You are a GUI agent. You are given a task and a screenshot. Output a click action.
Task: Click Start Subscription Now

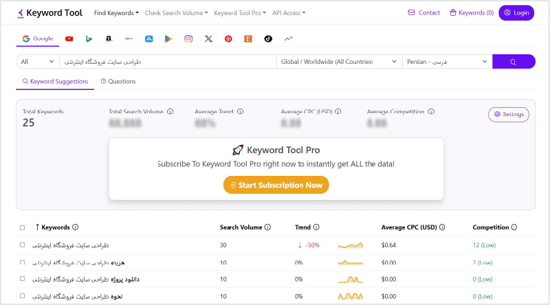pos(276,185)
